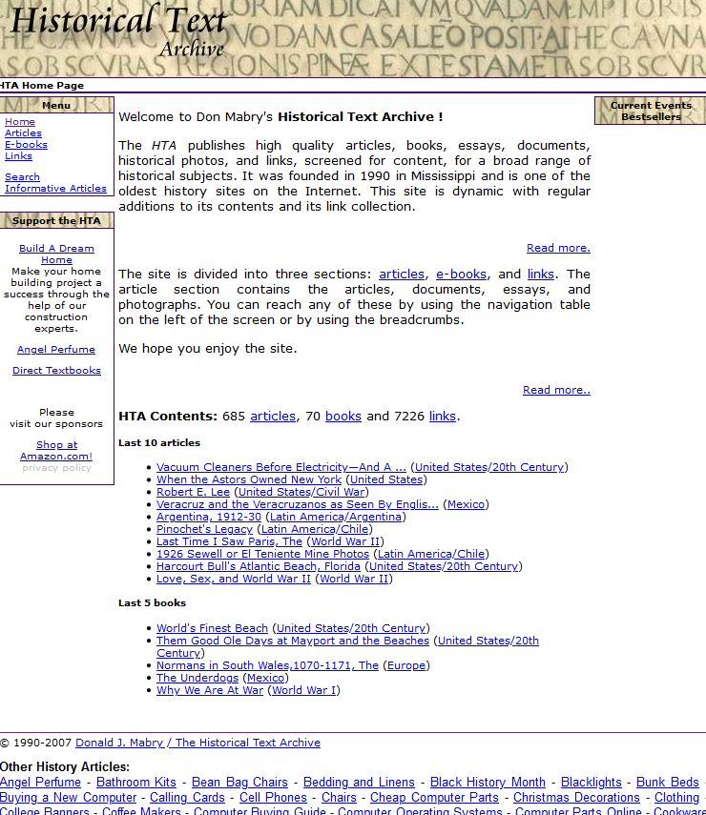Open the World's Finest Beach book
This screenshot has height=815, width=706.
click(x=212, y=628)
